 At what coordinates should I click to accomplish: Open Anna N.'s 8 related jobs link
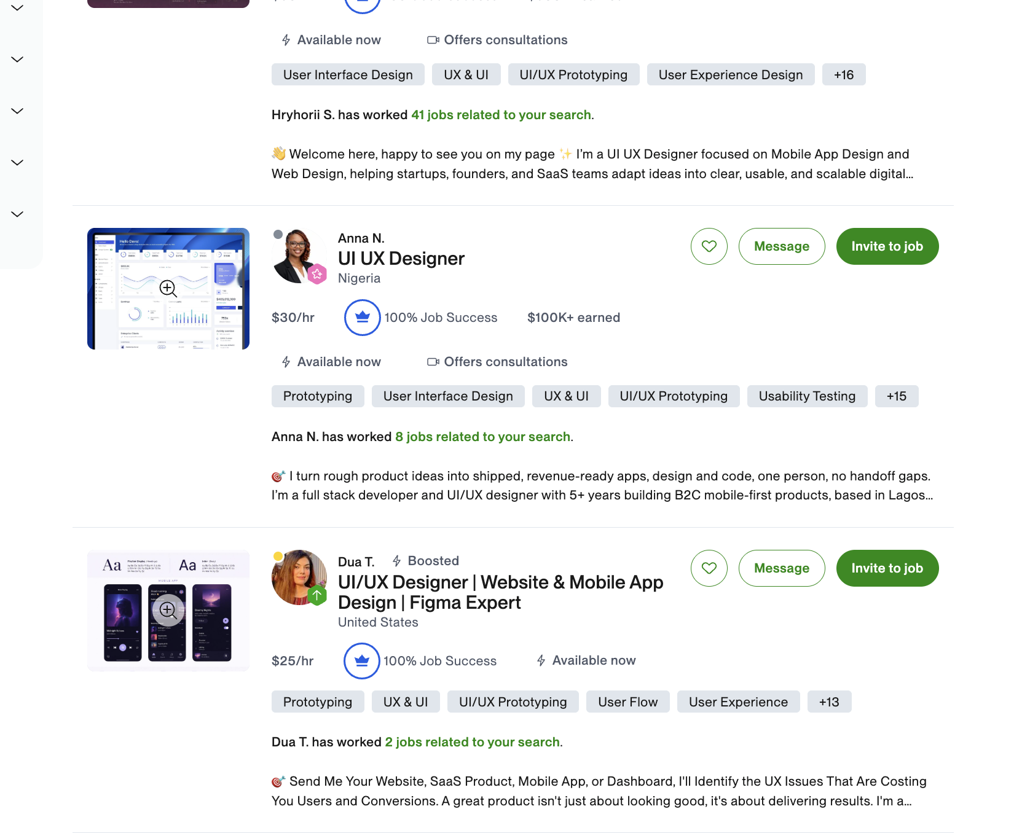point(483,437)
